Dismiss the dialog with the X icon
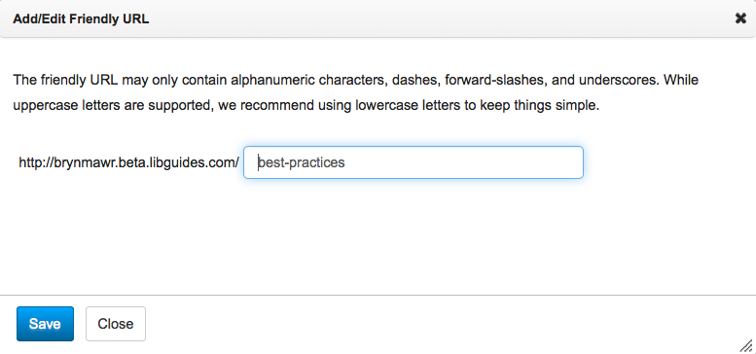756x354 pixels. (740, 18)
